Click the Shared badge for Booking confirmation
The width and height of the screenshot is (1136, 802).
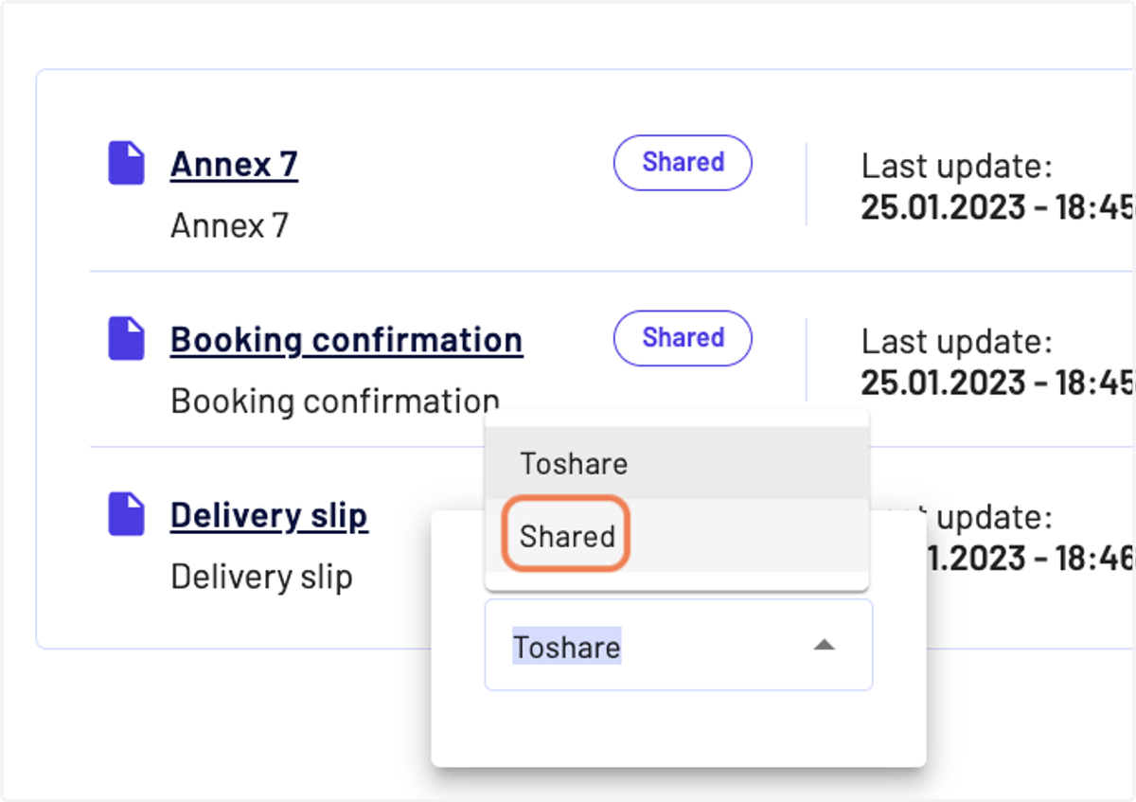(683, 338)
